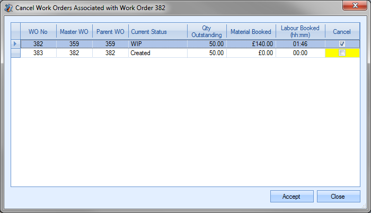This screenshot has width=371, height=213.
Task: Sort by Parent WO column header
Action: pyautogui.click(x=110, y=31)
